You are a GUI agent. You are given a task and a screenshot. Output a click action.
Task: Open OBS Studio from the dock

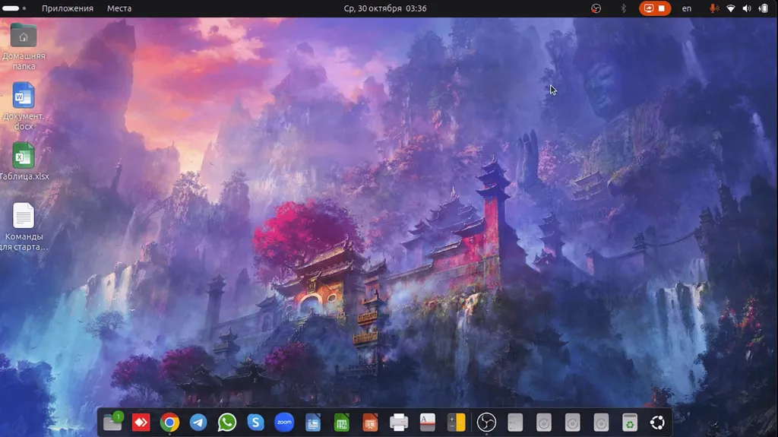[x=485, y=422]
